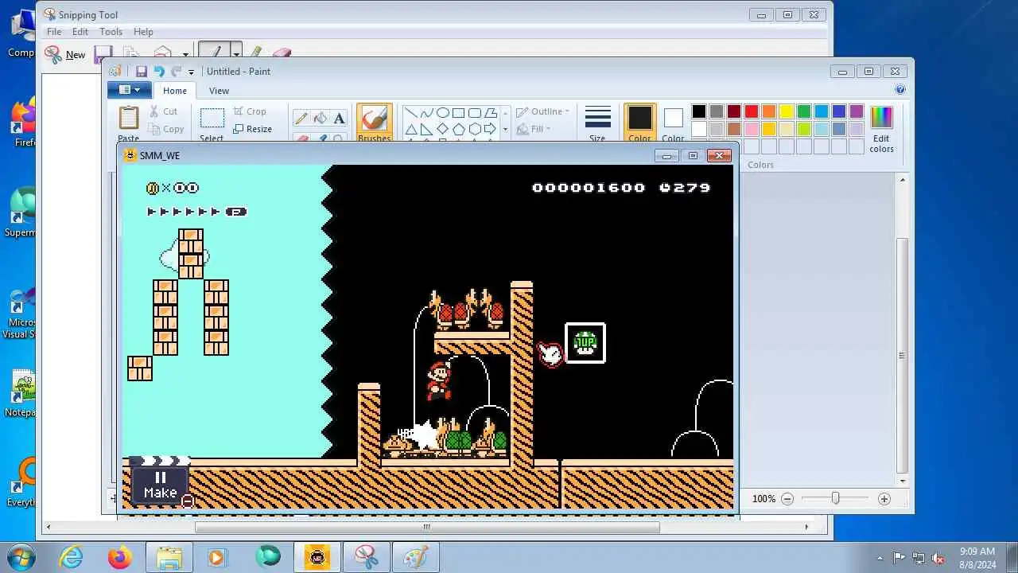Click the zoom out minus button in Paint
Viewport: 1018px width, 573px height.
tap(787, 499)
